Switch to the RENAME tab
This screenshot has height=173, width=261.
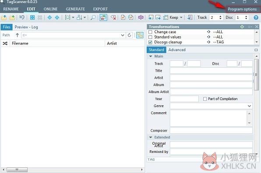11,9
